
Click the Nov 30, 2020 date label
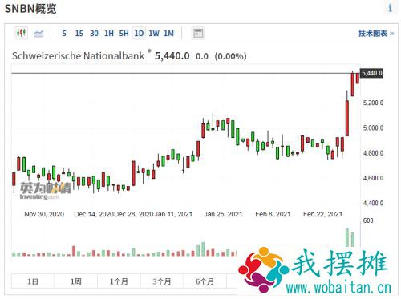[44, 214]
